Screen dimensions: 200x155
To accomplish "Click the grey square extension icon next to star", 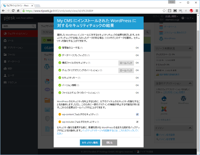I will click(169, 11).
